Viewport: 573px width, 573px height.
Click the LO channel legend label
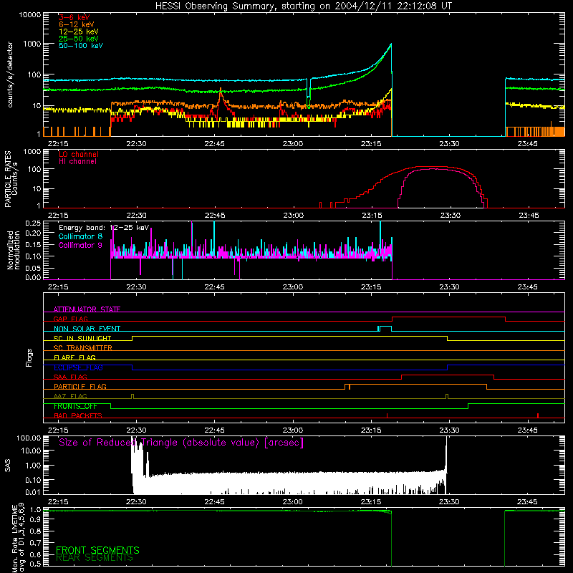pos(79,154)
